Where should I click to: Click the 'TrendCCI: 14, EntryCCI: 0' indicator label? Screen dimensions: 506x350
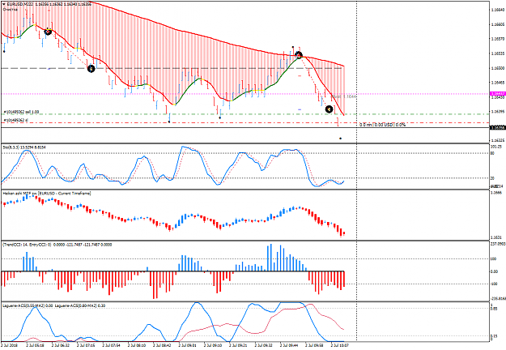[27, 245]
